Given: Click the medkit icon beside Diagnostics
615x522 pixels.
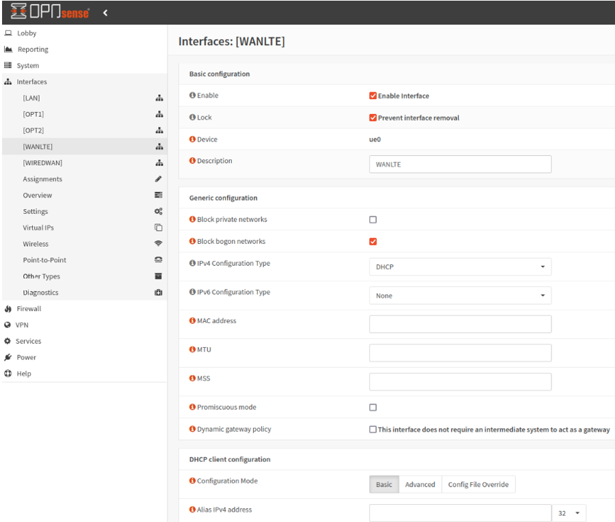Looking at the screenshot, I should coord(159,292).
